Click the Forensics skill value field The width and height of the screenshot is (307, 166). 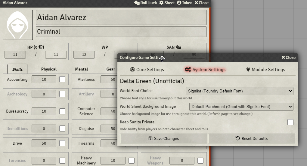click(44, 161)
